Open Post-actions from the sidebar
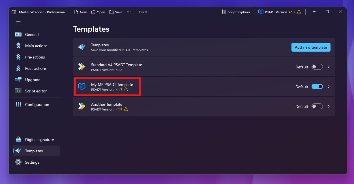 click(18, 68)
